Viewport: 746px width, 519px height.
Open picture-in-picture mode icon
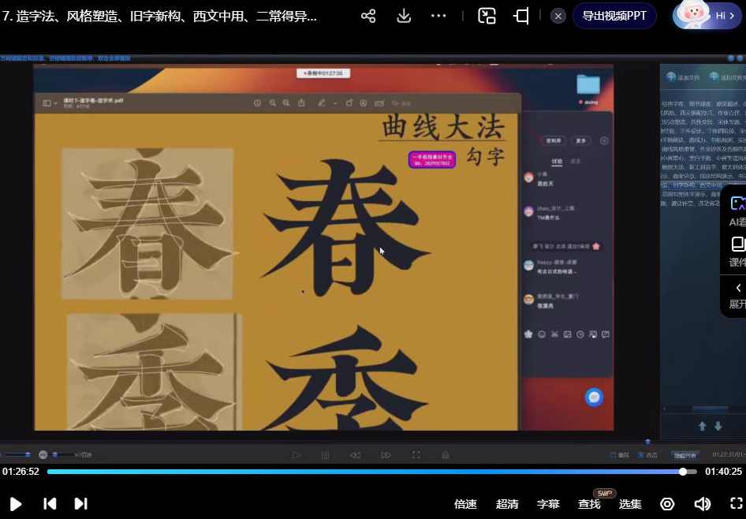488,15
